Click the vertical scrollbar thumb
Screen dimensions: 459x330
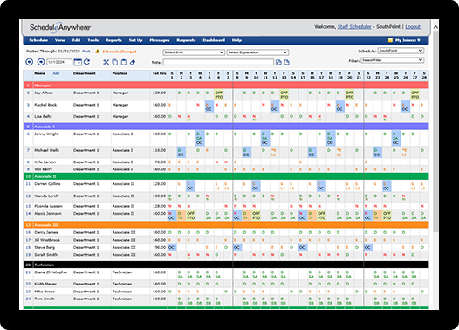[x=435, y=132]
